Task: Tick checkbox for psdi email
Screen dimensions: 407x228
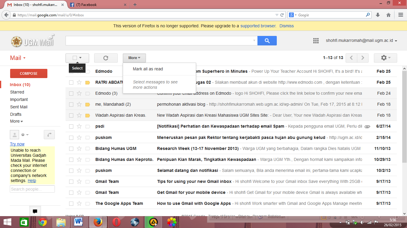Action: tap(71, 126)
